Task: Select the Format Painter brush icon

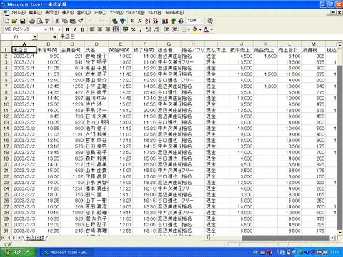Action: point(81,21)
